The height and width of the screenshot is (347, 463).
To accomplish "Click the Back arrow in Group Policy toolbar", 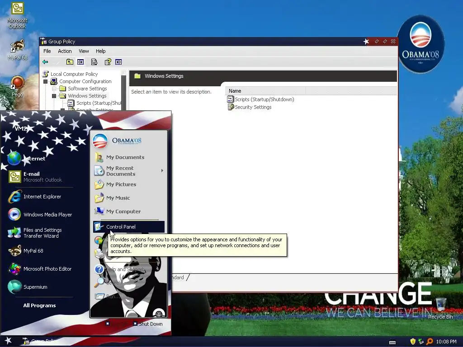I will pos(45,62).
